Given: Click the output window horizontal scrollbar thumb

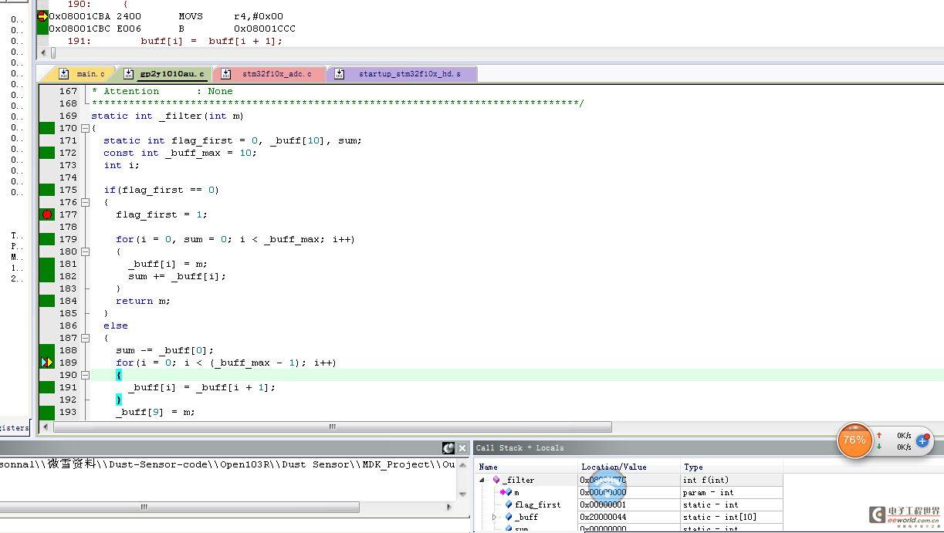Looking at the screenshot, I should tap(179, 507).
